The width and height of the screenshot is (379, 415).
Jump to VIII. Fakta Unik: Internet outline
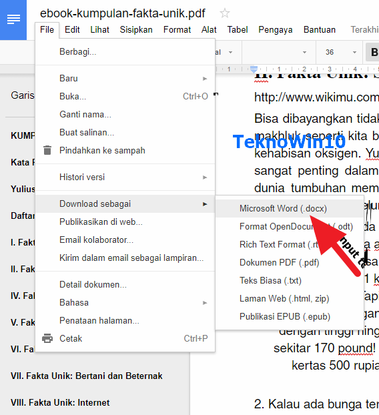point(60,402)
